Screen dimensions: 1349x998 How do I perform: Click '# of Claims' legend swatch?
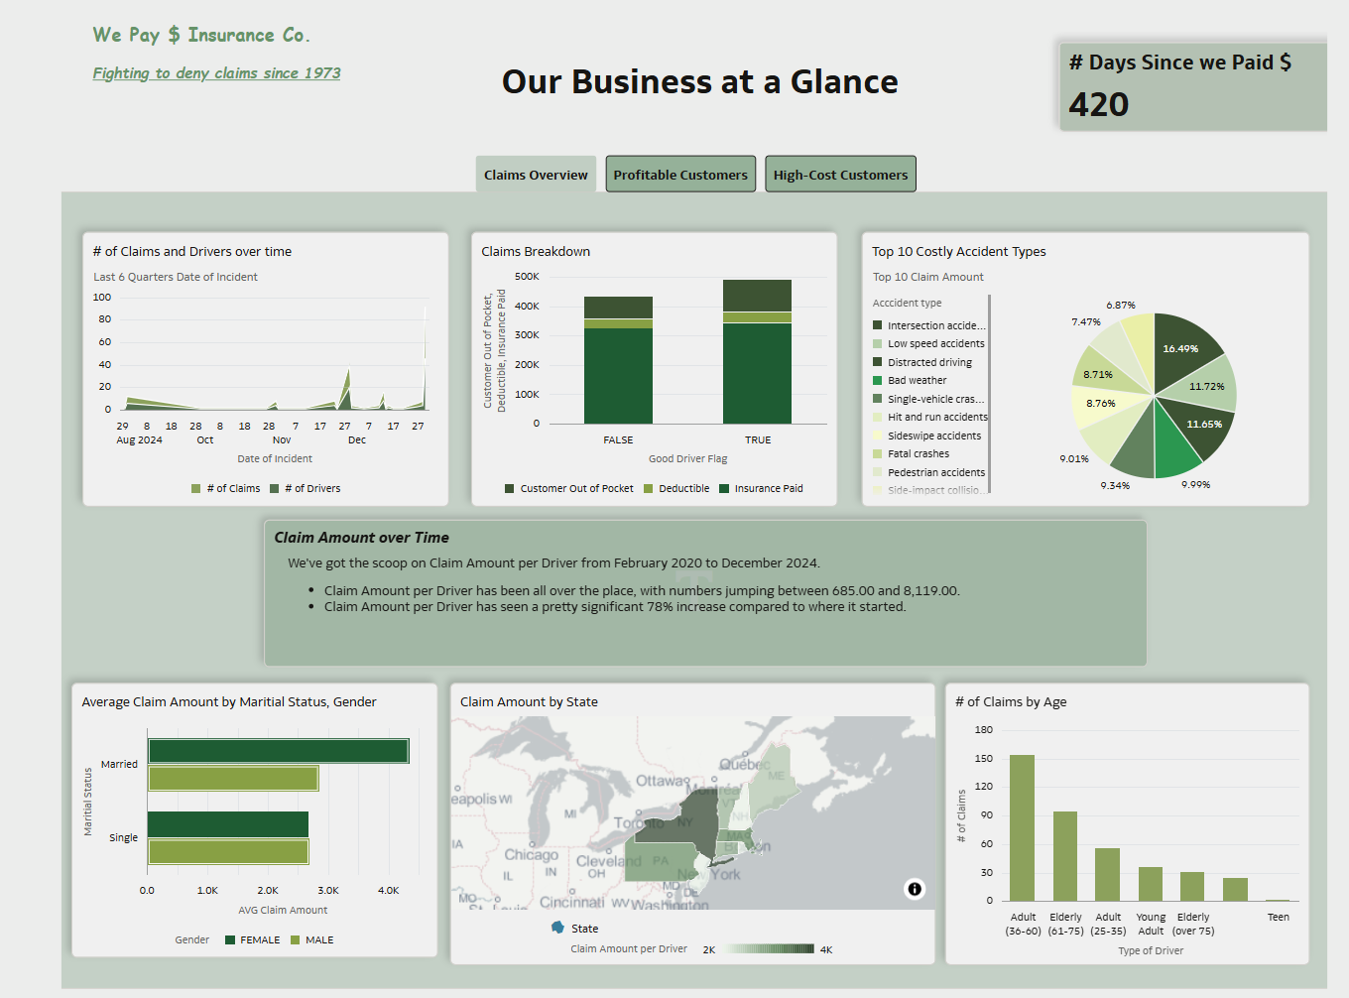point(196,488)
